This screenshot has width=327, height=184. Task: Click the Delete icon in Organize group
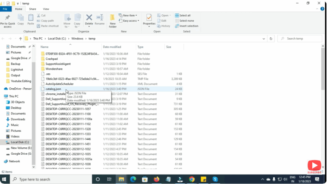89,18
